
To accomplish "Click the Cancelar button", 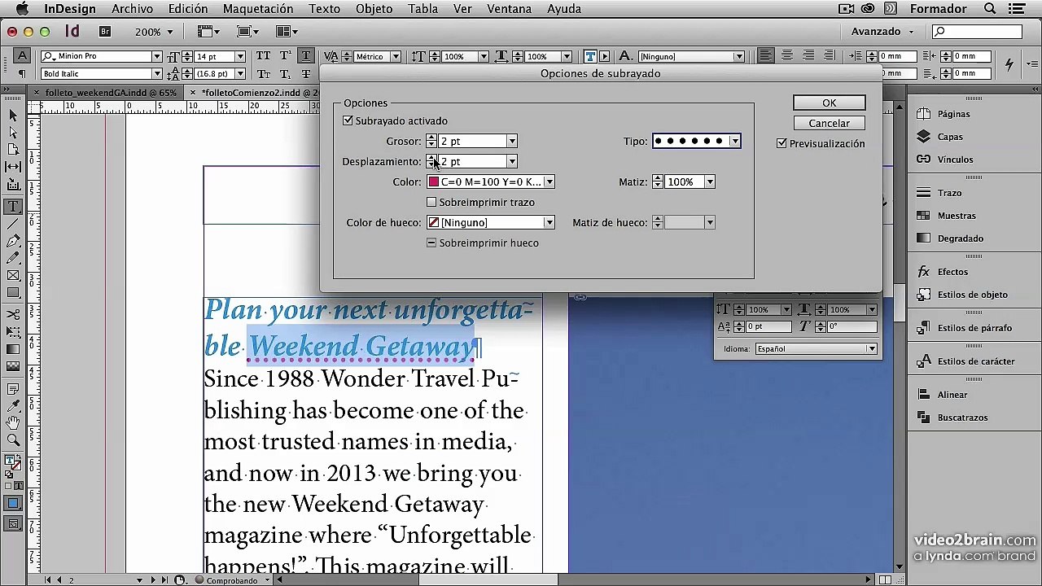I will (829, 123).
